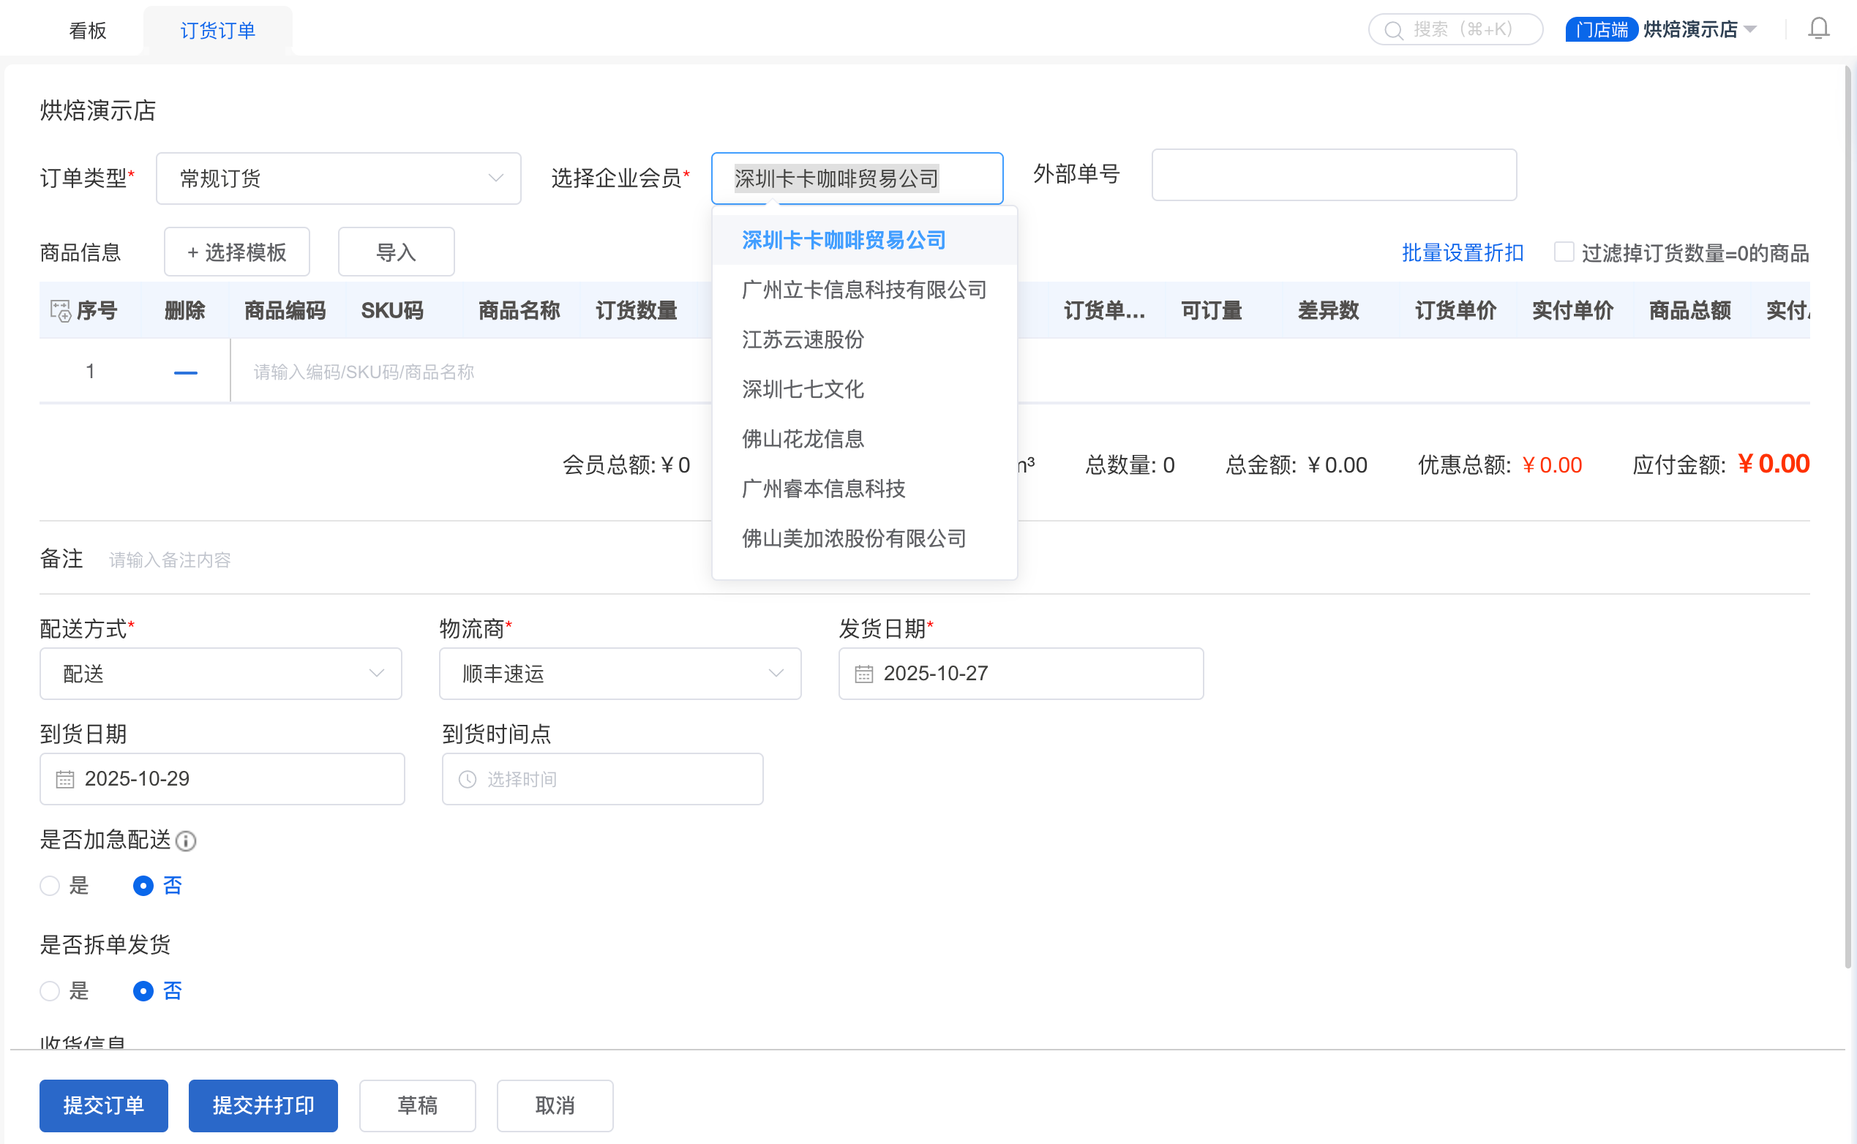Click the calendar icon in 发货日期
The image size is (1857, 1144).
(863, 674)
